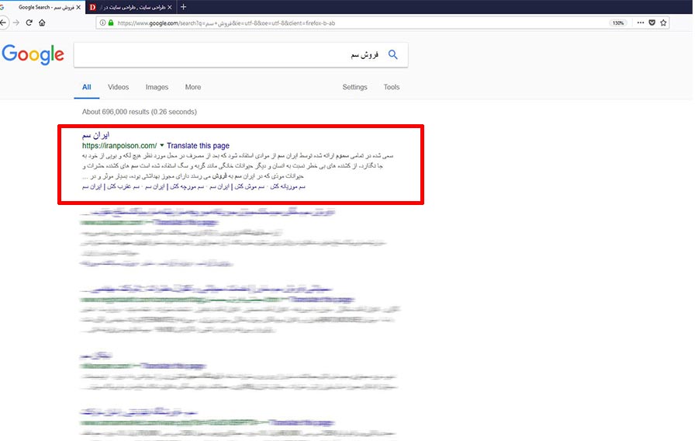
Task: Bookmark this page with the star icon
Action: pyautogui.click(x=663, y=23)
